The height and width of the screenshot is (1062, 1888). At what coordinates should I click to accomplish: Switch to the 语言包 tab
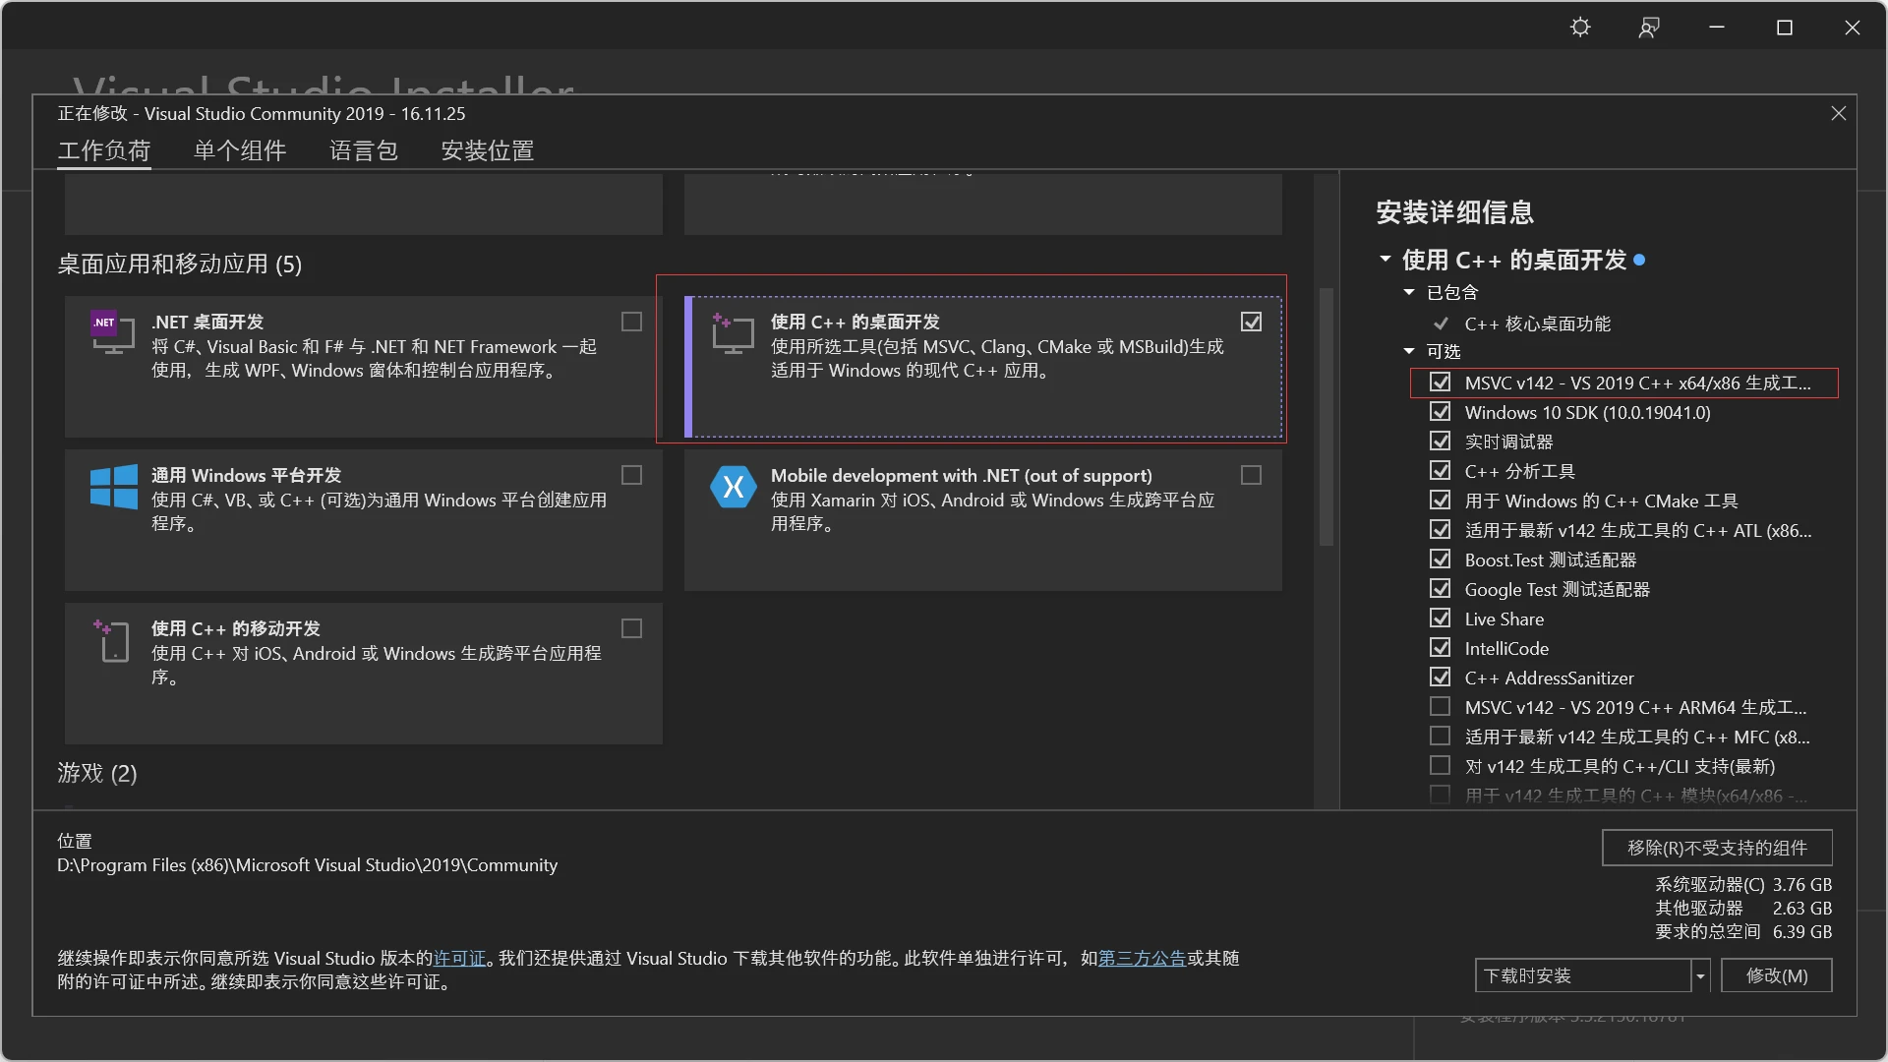(364, 150)
